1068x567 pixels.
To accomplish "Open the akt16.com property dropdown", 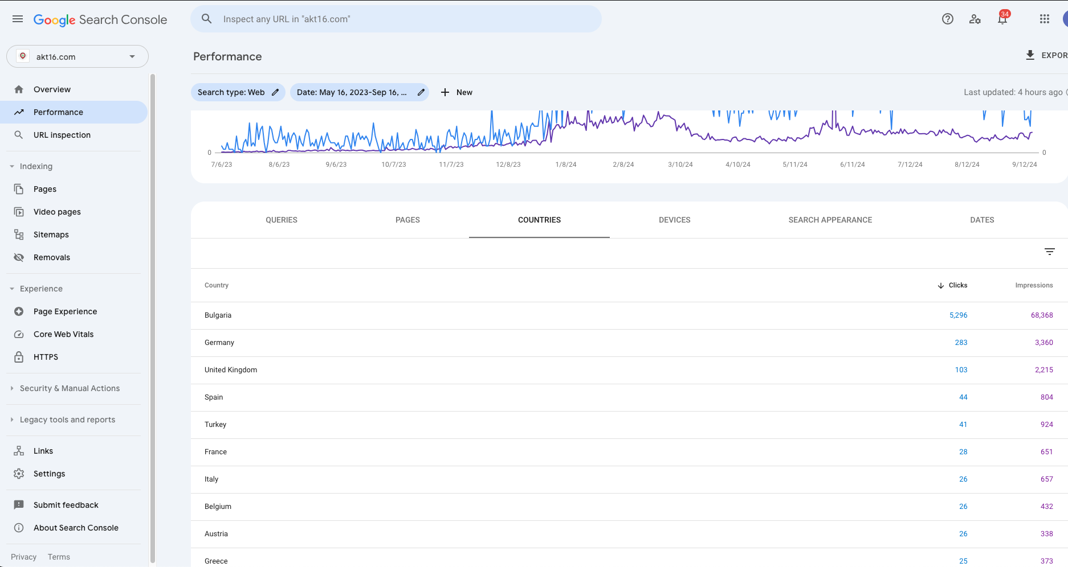I will click(x=78, y=56).
